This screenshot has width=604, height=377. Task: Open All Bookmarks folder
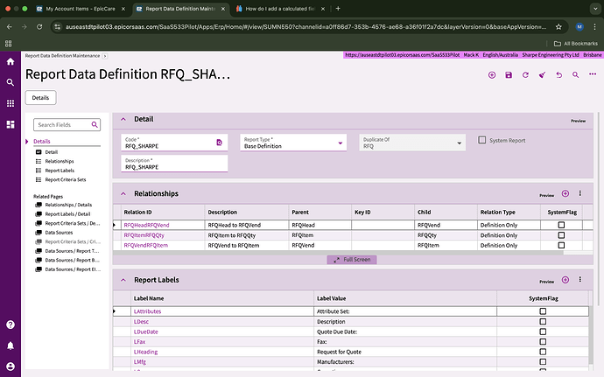click(x=575, y=44)
